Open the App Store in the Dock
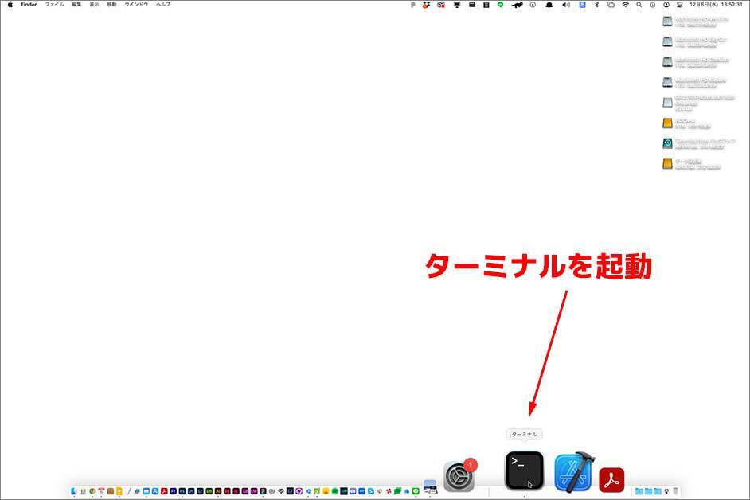This screenshot has width=750, height=500. 155,491
